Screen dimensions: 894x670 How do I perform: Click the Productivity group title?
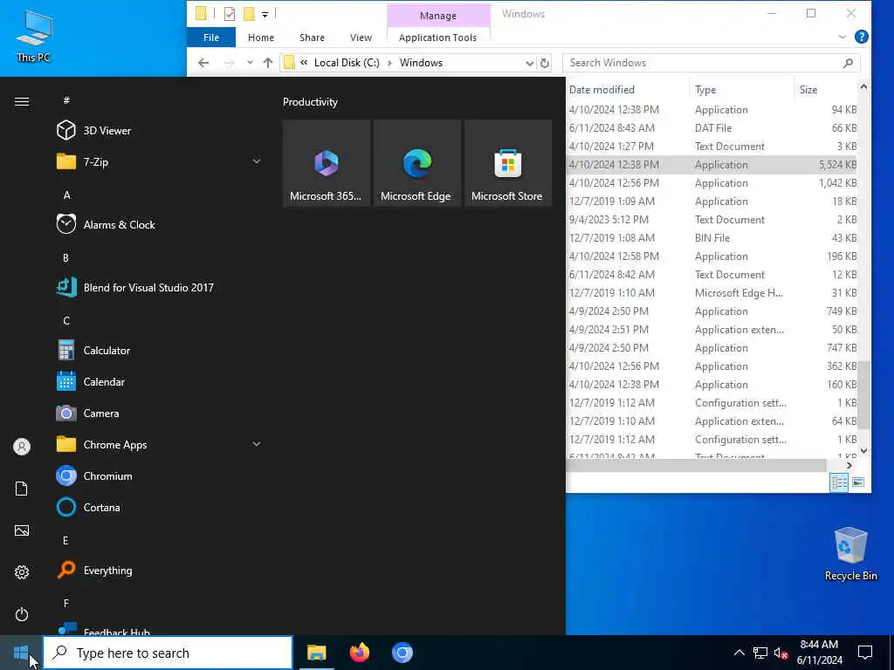(310, 102)
